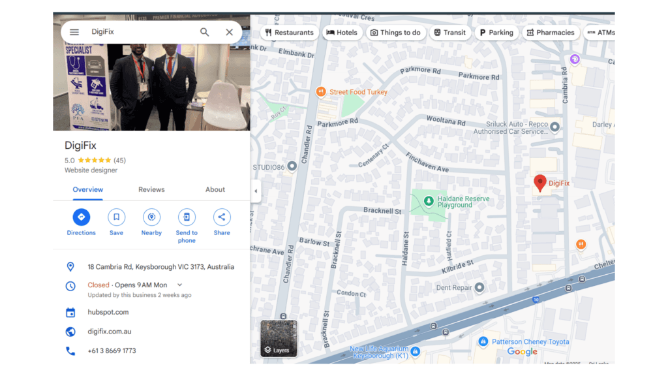Click the bus stop icon on Chandler Rd

[283, 316]
